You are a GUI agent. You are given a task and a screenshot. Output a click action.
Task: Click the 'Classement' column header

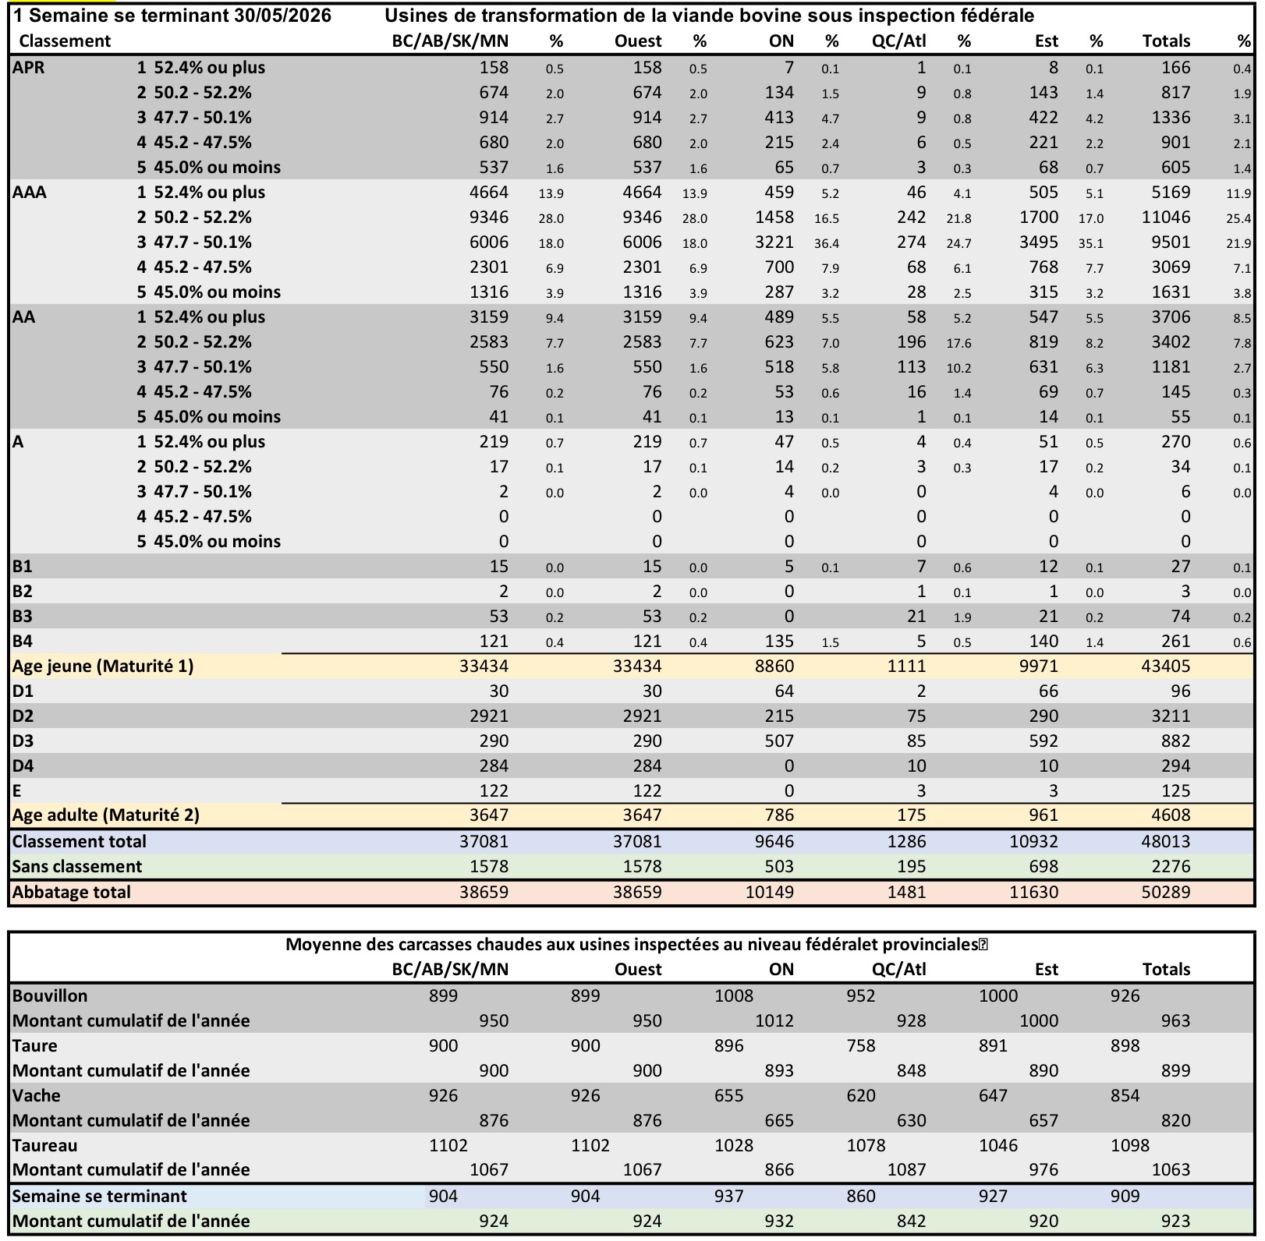coord(65,41)
